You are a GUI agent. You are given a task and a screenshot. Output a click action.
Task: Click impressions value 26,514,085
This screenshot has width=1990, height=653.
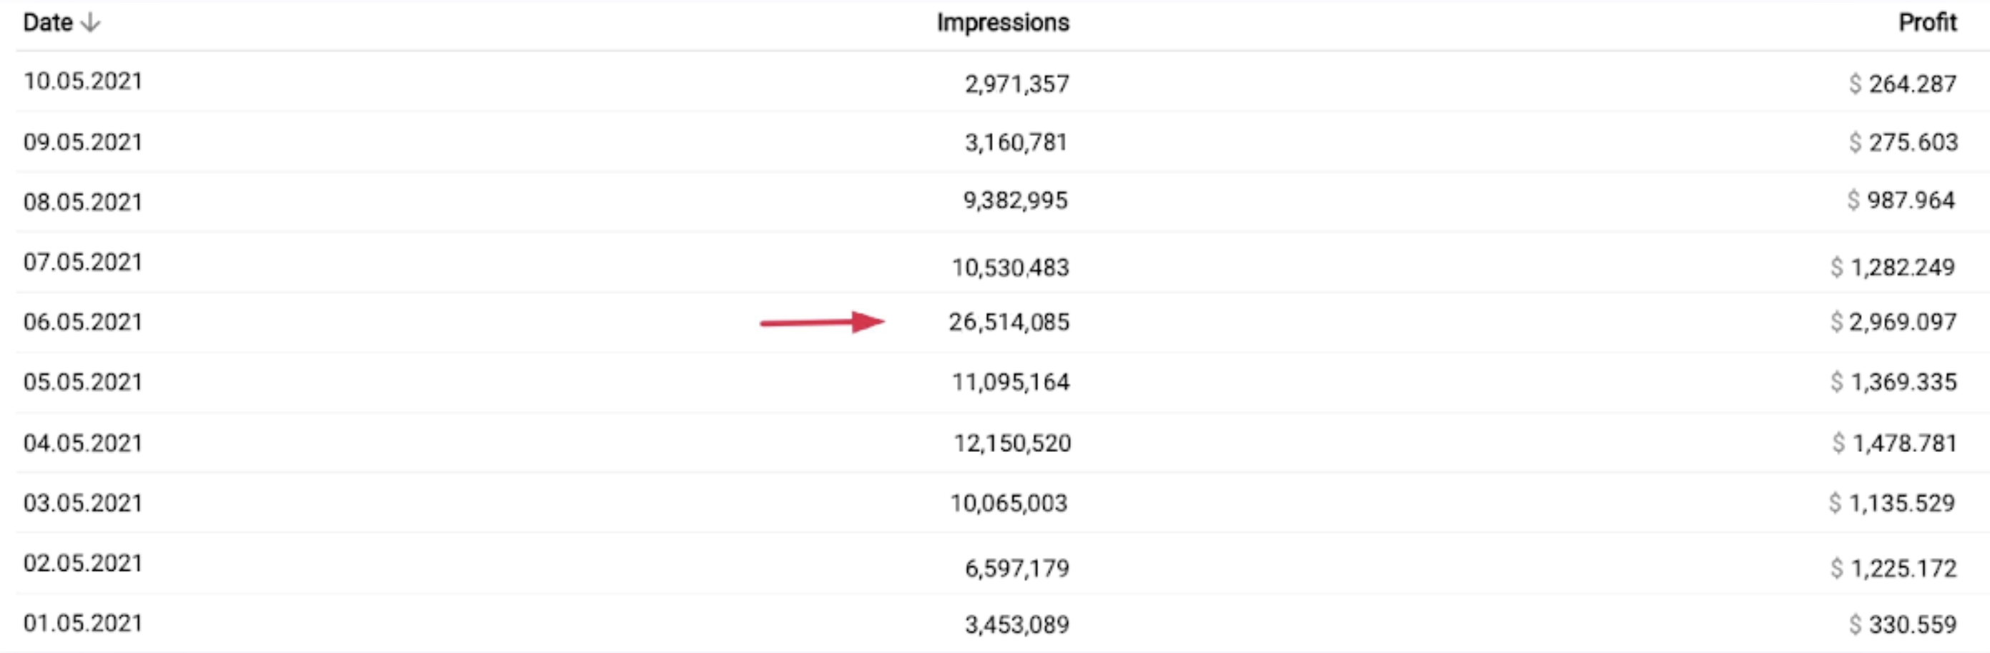tap(1008, 323)
